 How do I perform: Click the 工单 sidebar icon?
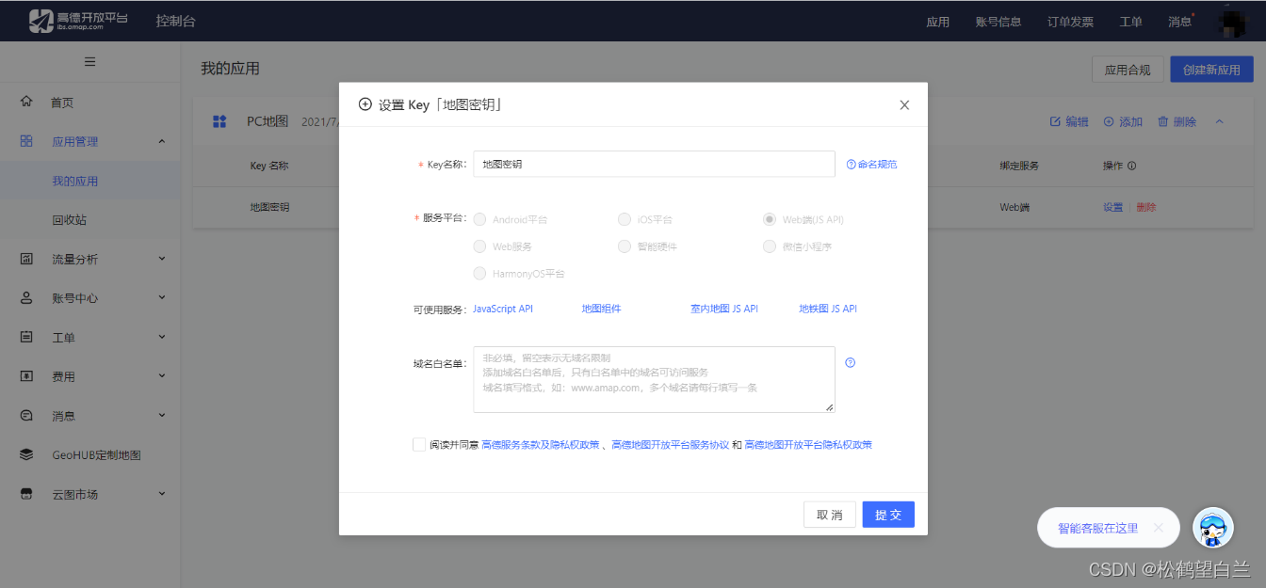point(26,337)
